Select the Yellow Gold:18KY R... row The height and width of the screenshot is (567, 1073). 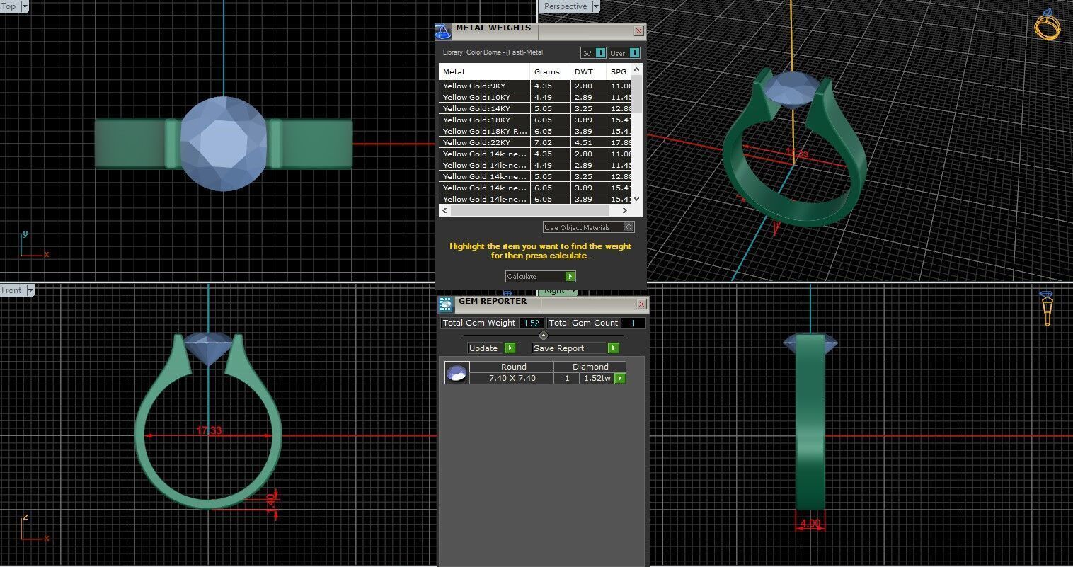(x=535, y=131)
